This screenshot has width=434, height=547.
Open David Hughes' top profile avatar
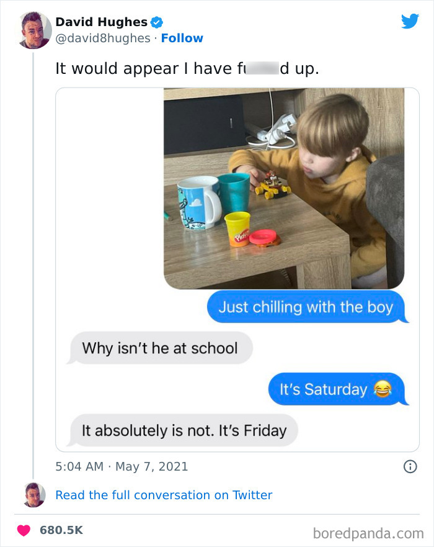click(33, 29)
